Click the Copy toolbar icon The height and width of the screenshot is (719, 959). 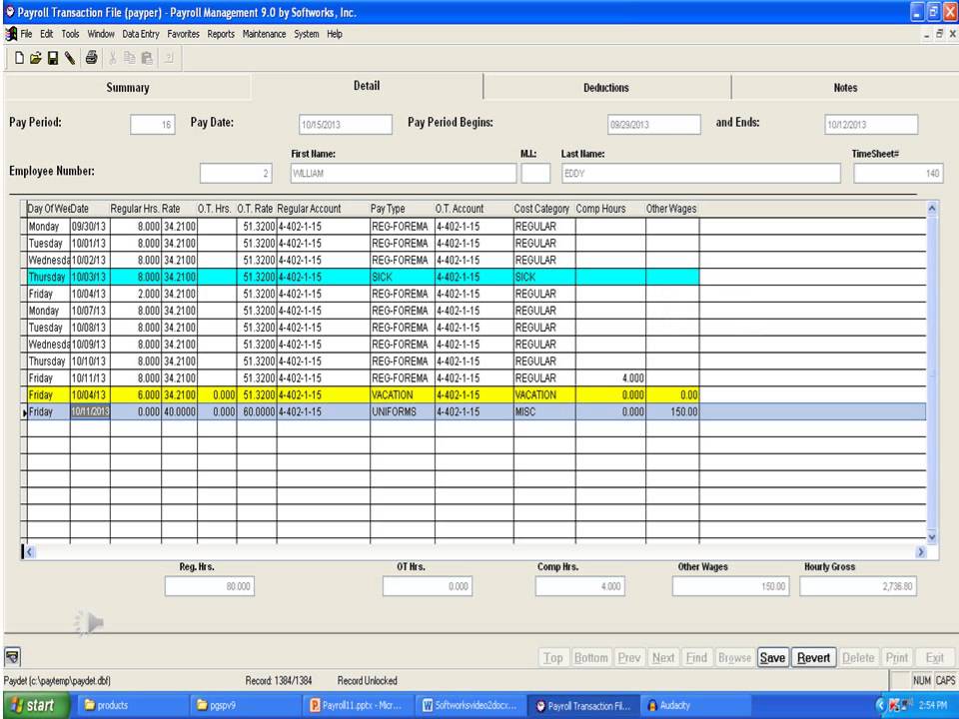tap(130, 58)
